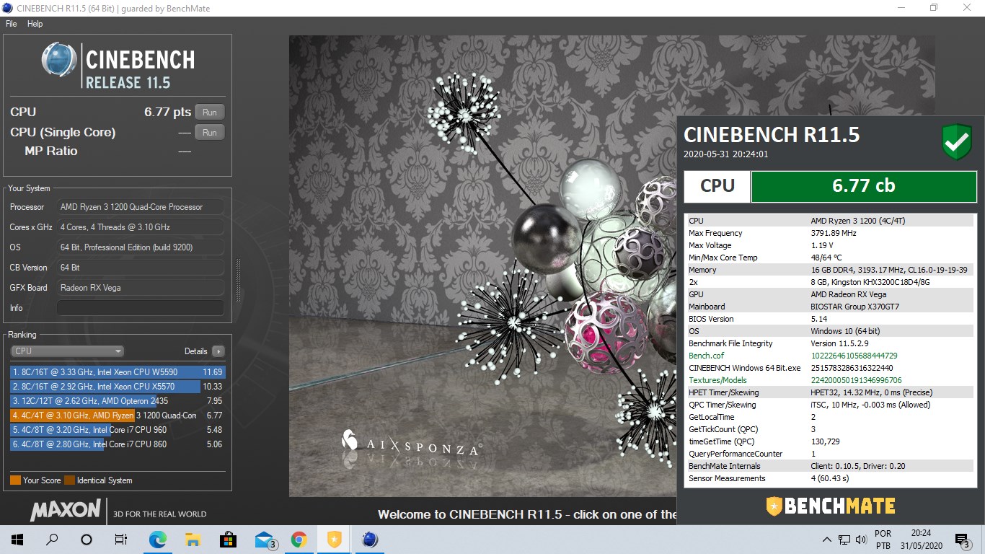This screenshot has width=985, height=554.
Task: Click the Mainboard BIOSTAR Group X370GT7 value
Action: (x=855, y=307)
